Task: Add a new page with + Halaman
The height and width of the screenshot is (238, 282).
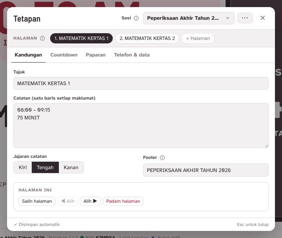Action: [198, 38]
